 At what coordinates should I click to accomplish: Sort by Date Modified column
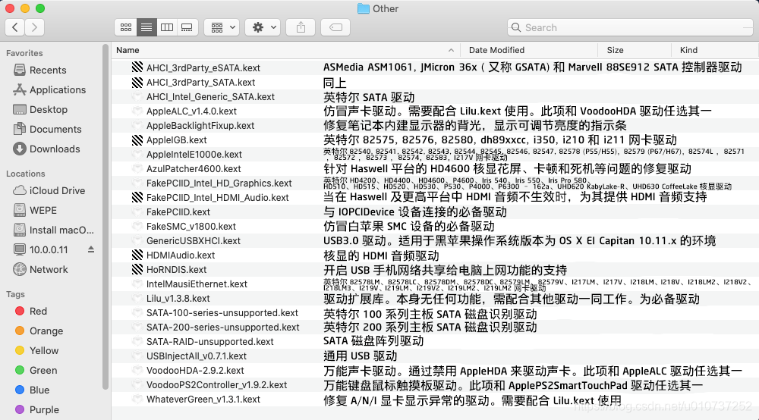[x=496, y=50]
